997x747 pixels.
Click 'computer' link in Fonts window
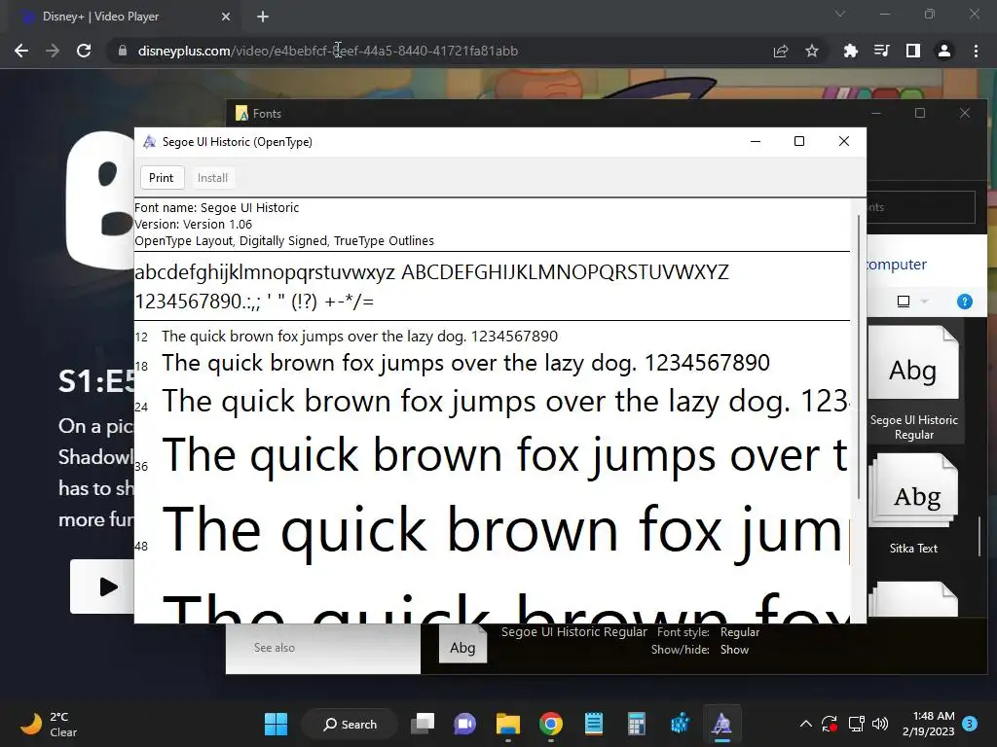[x=897, y=265]
